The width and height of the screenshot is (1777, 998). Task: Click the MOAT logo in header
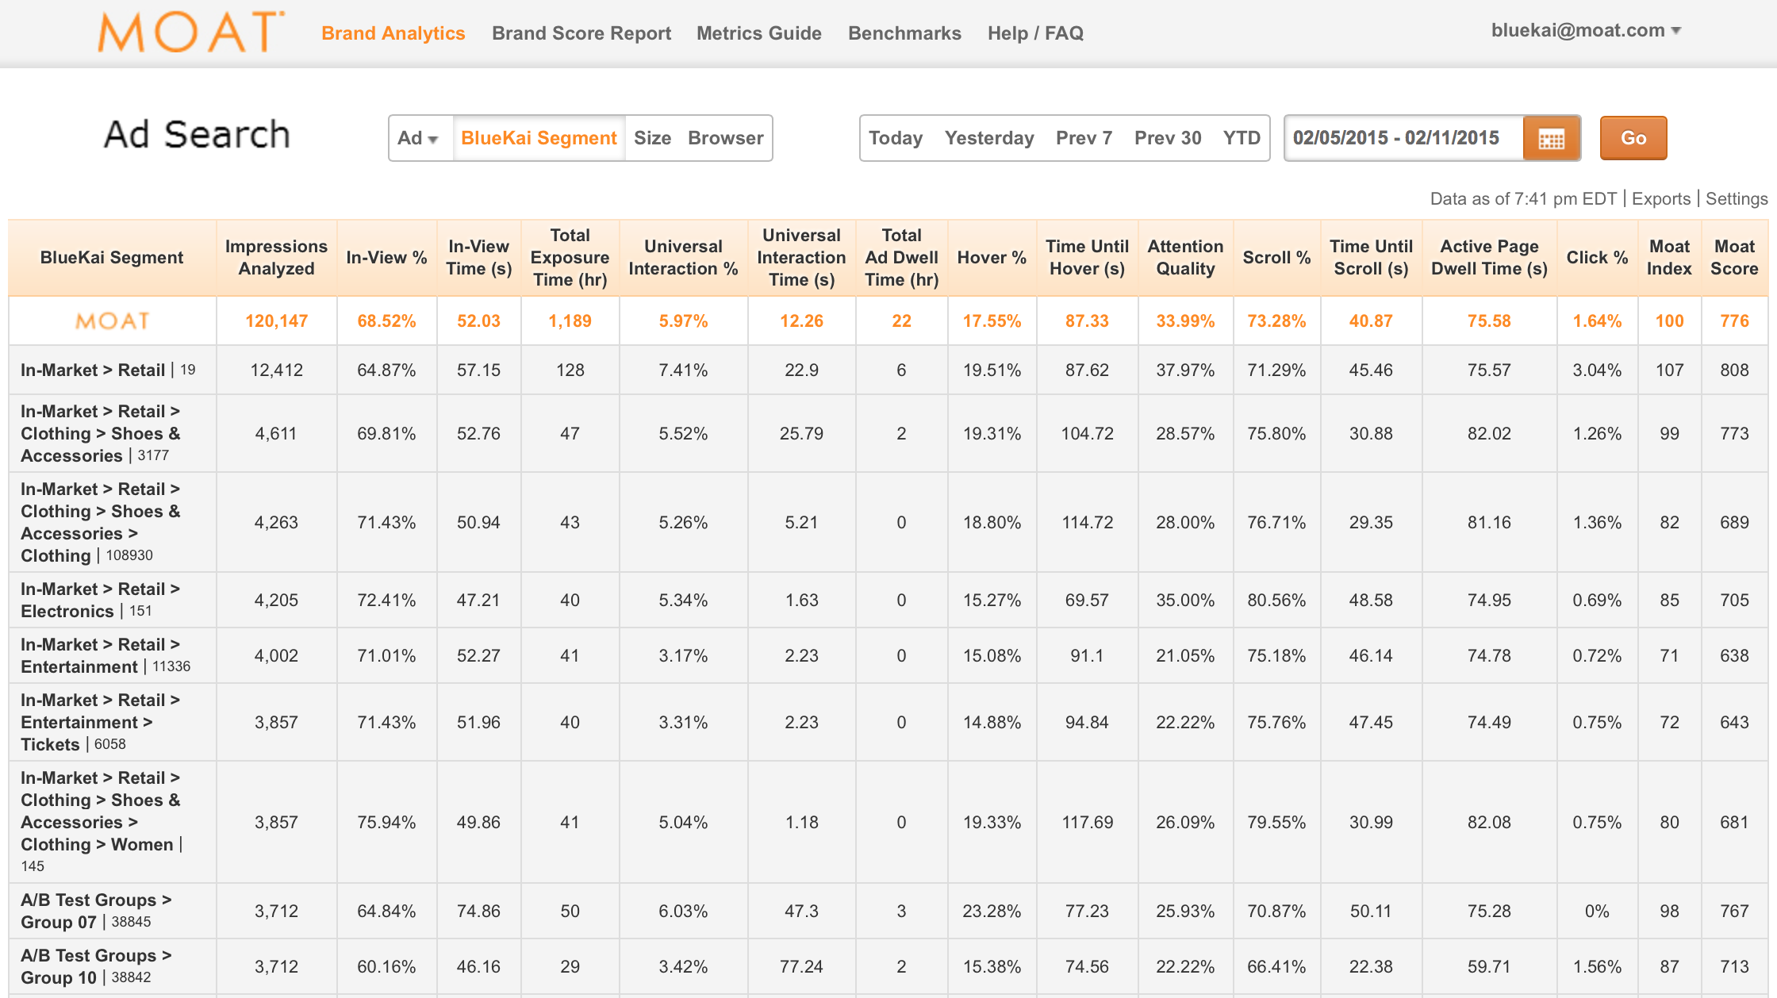190,33
